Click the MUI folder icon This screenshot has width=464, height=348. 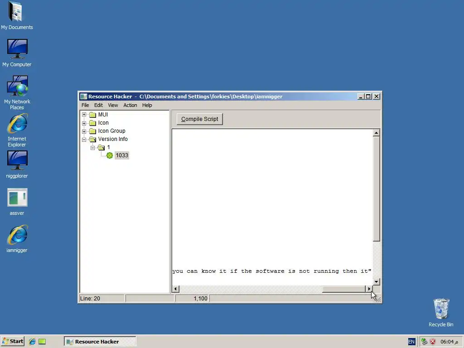tap(93, 115)
